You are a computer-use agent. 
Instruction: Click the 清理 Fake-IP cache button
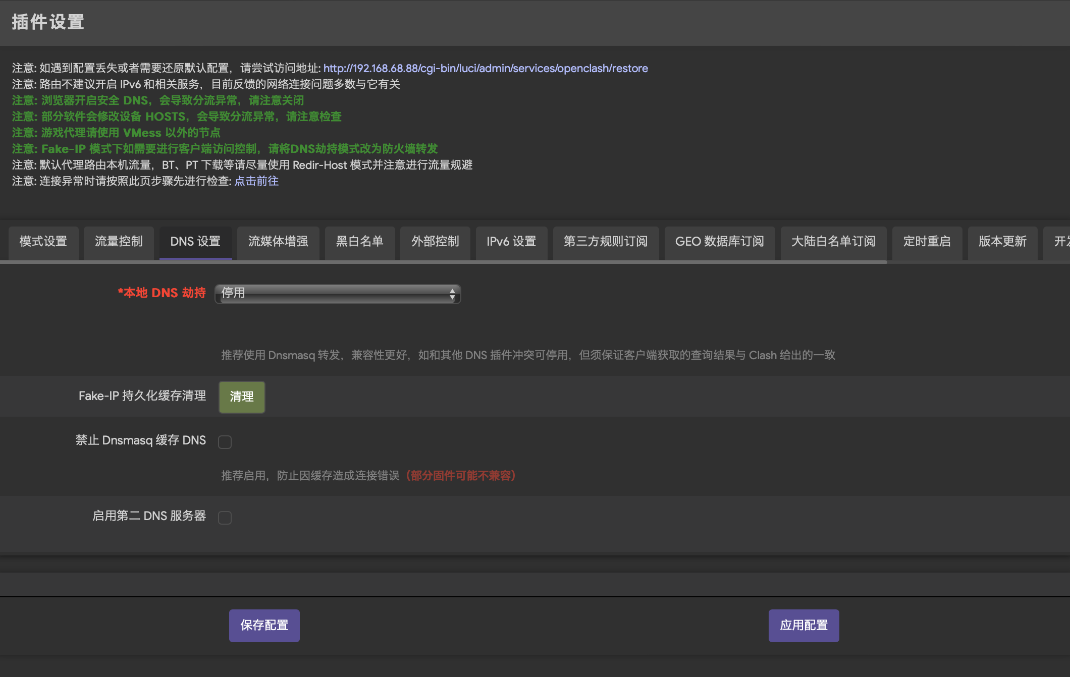(x=242, y=397)
